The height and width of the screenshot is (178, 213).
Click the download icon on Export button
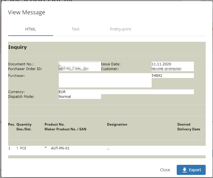[185, 170]
